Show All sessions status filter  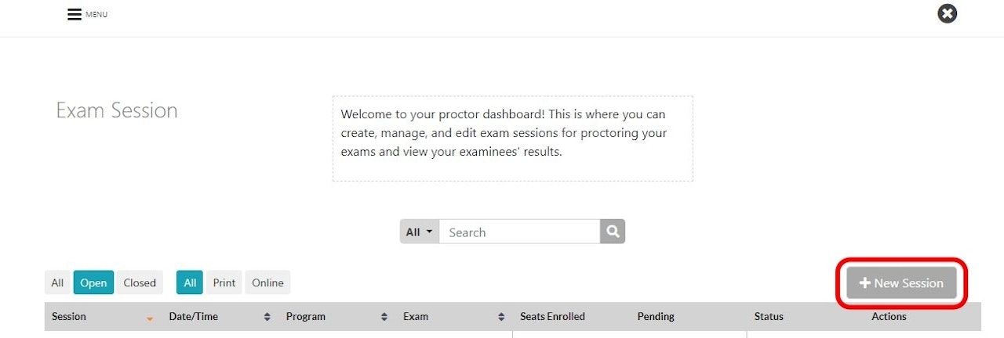(x=57, y=282)
